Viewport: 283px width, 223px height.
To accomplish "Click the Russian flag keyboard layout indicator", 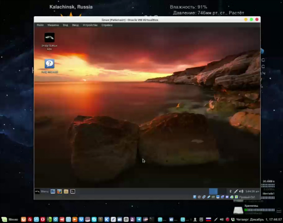I will point(208,220).
